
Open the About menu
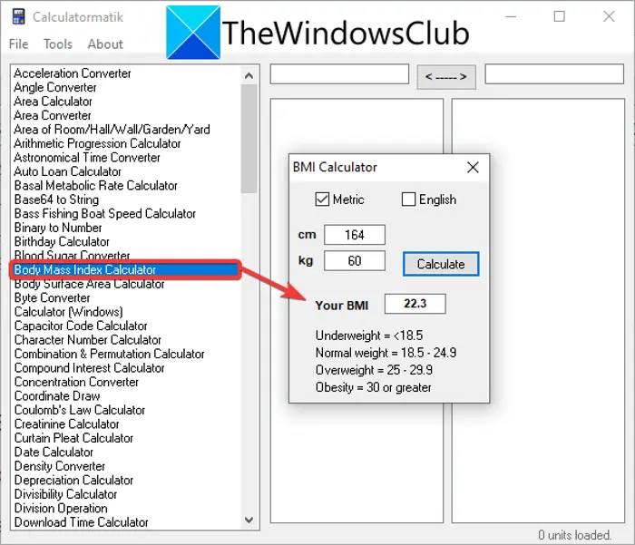coord(105,44)
